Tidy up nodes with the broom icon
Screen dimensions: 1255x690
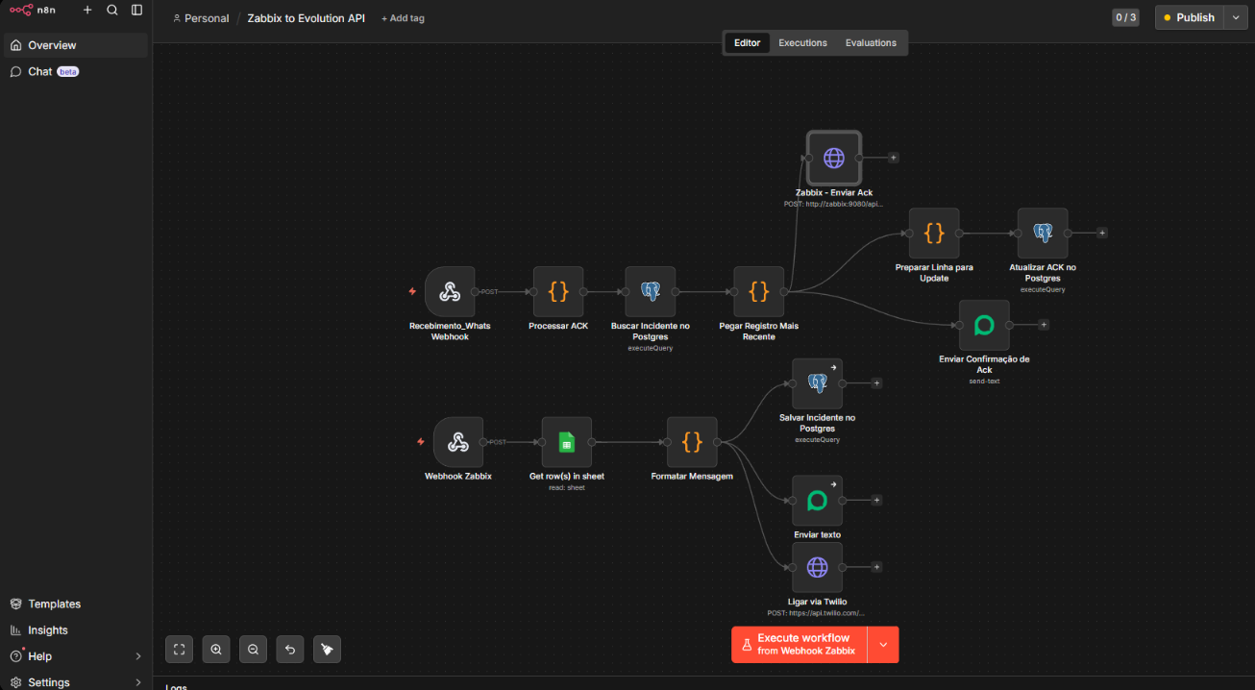pos(327,650)
